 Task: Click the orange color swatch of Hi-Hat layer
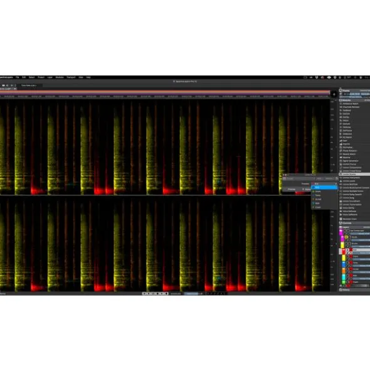[x=344, y=271]
